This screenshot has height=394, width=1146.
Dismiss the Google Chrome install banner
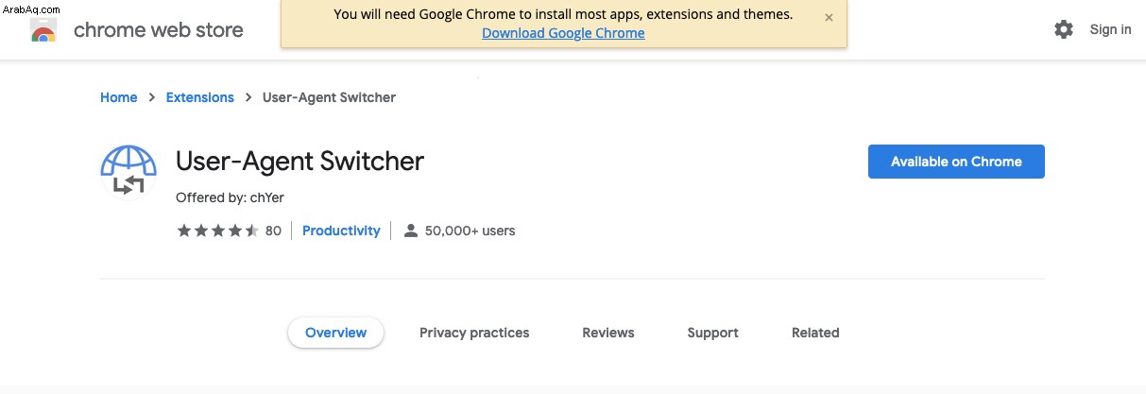(829, 17)
